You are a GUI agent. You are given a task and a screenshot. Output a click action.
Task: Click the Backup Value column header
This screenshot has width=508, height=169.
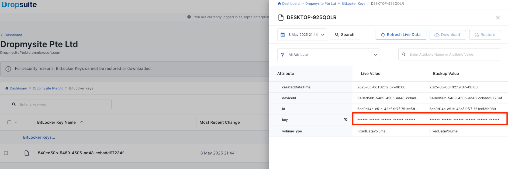point(446,74)
